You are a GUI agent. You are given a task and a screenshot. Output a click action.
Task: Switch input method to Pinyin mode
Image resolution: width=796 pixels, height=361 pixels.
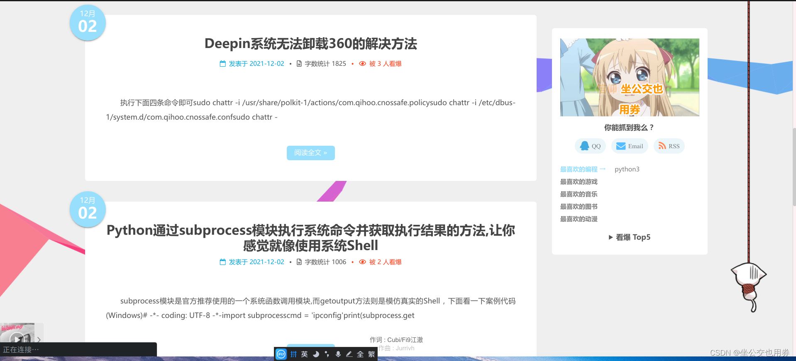pyautogui.click(x=293, y=354)
